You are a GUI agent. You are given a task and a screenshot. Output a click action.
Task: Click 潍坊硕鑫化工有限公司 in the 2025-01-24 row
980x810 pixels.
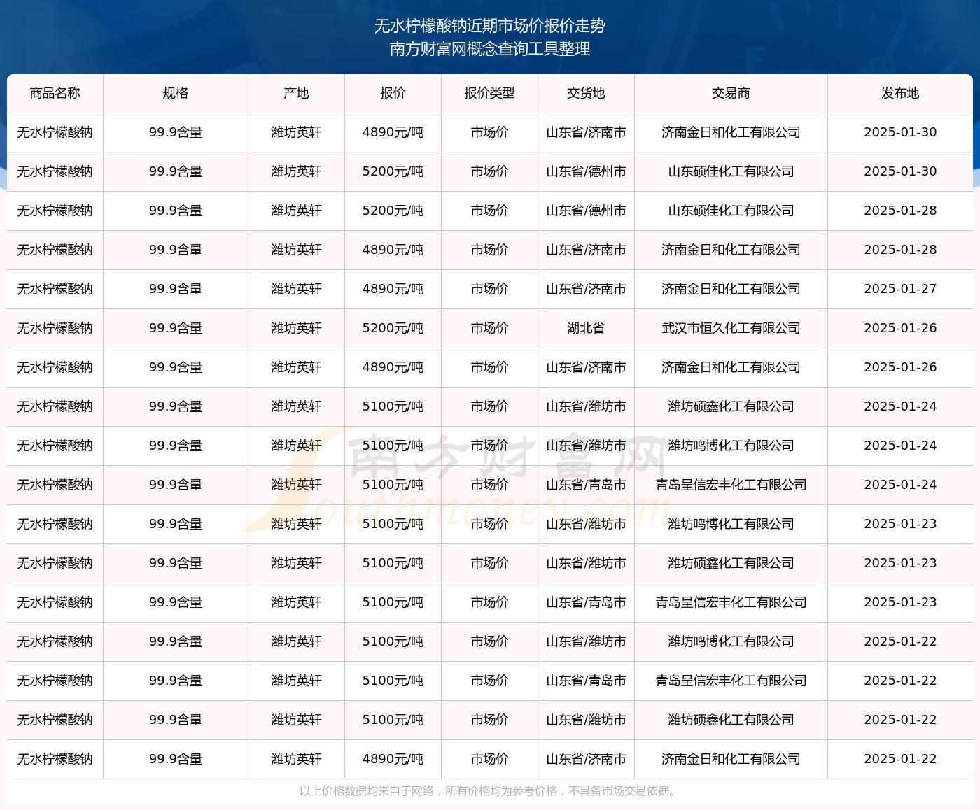(731, 406)
